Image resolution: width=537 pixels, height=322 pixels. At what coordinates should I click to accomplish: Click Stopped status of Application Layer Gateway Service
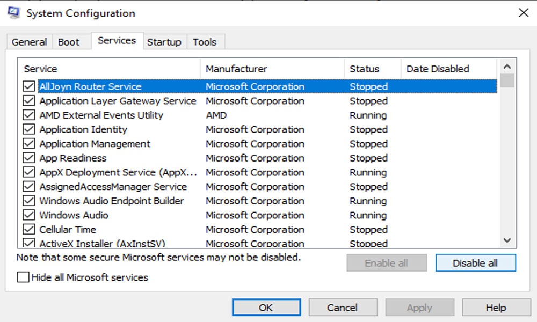(368, 101)
